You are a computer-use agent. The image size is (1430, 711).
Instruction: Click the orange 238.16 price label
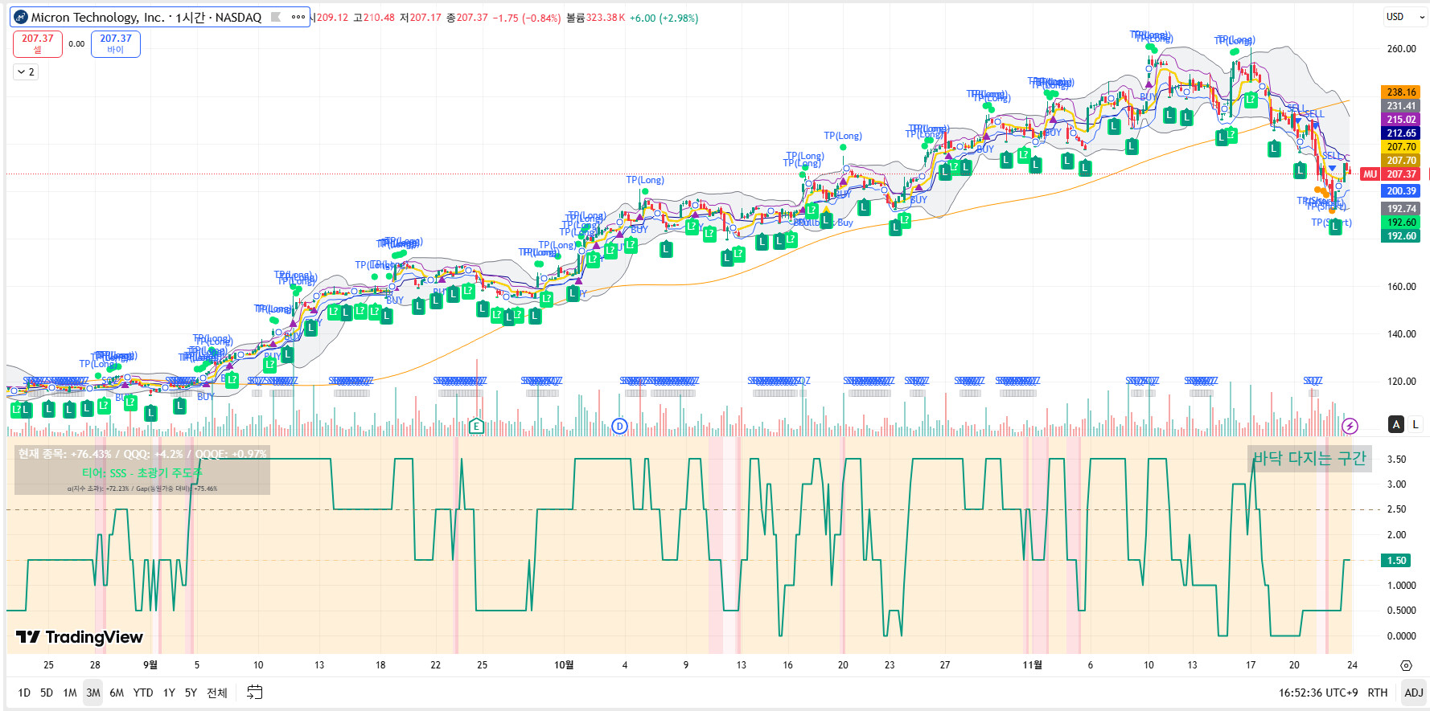(1401, 92)
